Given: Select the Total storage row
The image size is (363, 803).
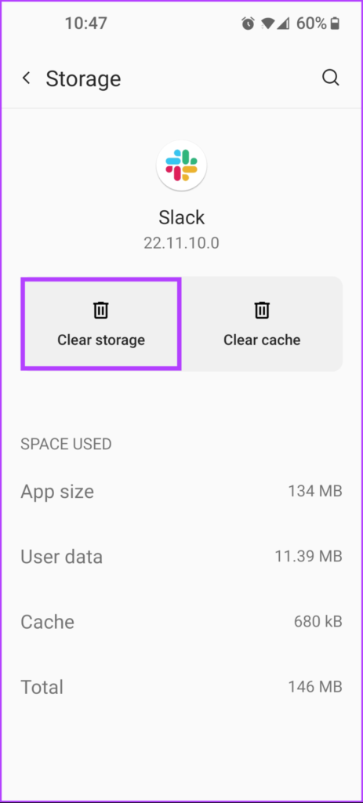Looking at the screenshot, I should pyautogui.click(x=181, y=687).
